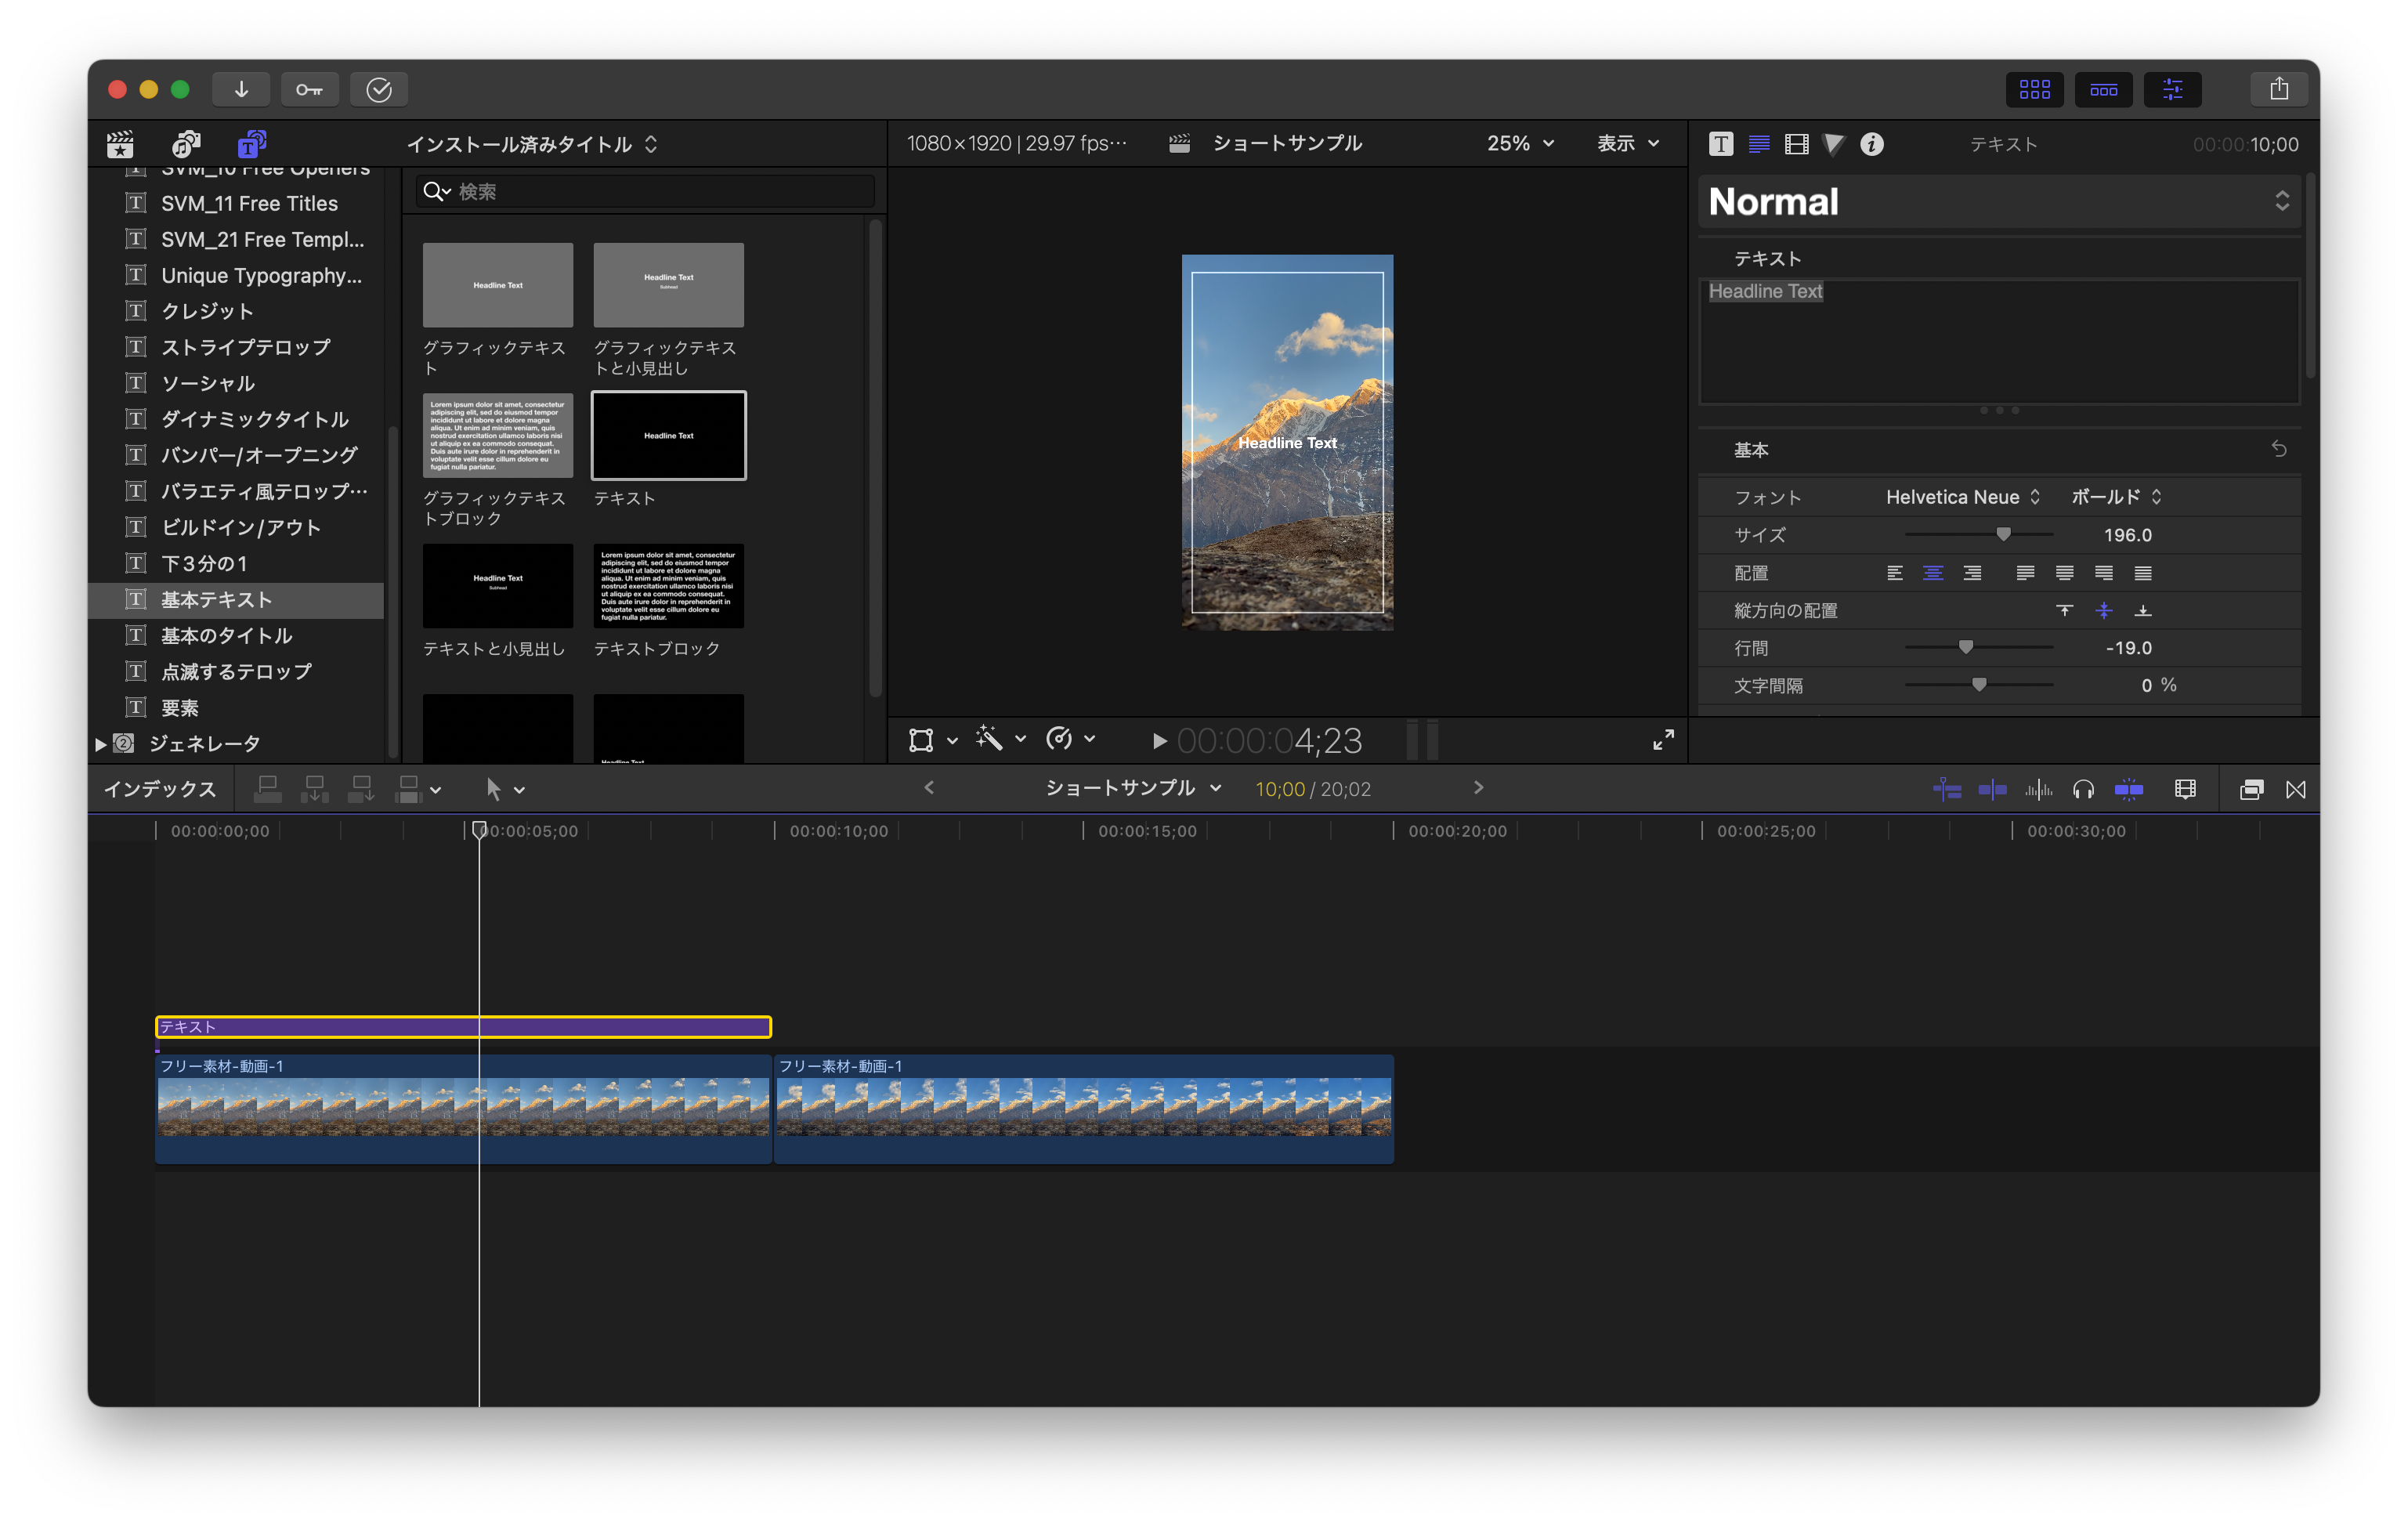Click the Import Media arrow button

[241, 89]
